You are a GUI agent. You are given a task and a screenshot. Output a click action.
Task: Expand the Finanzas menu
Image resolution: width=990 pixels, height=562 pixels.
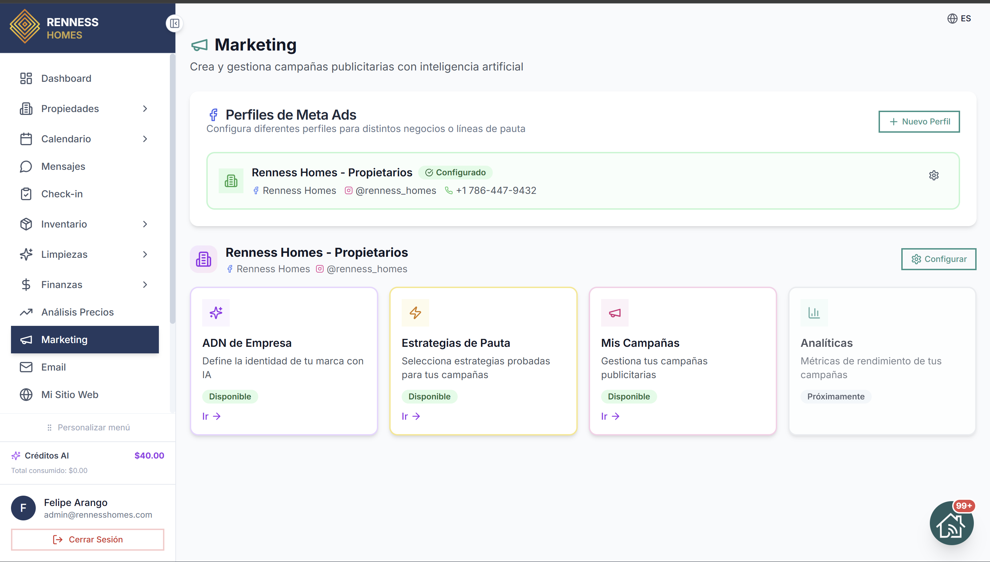click(145, 285)
